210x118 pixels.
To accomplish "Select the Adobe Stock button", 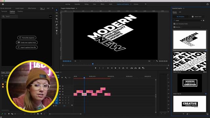I will pyautogui.click(x=197, y=17).
